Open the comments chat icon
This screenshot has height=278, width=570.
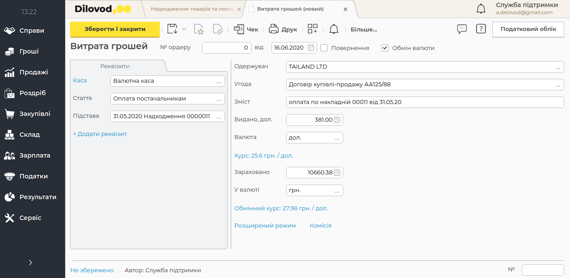(x=462, y=29)
